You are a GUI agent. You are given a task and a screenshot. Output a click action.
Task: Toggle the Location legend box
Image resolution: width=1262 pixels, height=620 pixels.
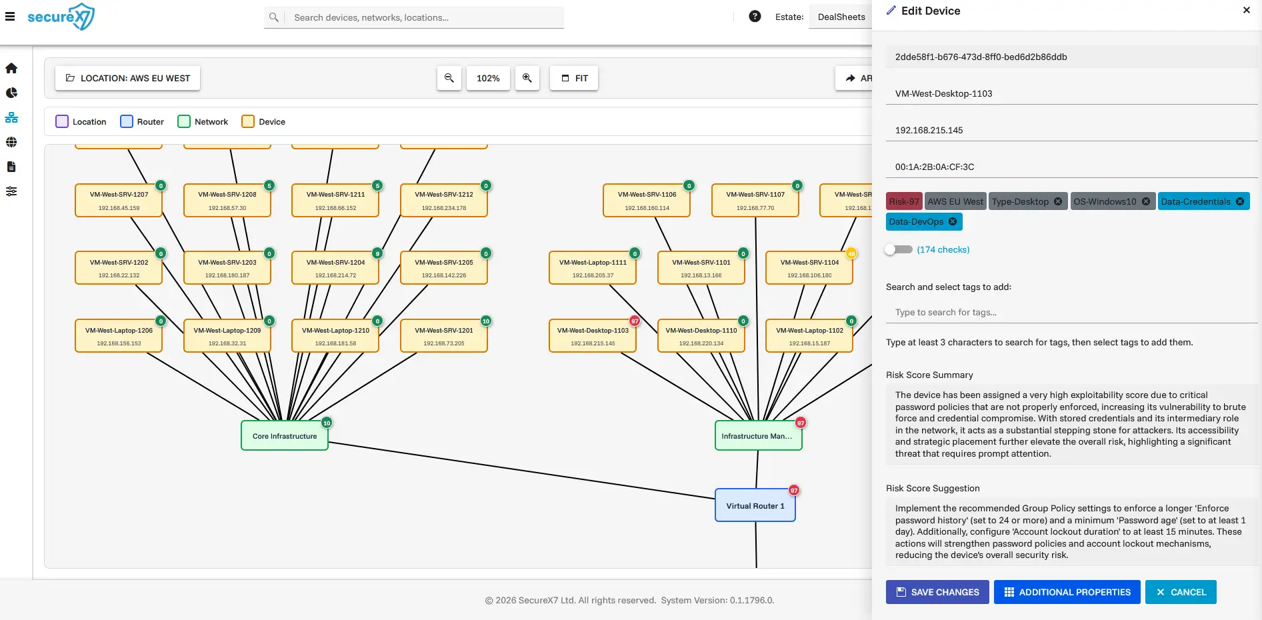[x=62, y=121]
